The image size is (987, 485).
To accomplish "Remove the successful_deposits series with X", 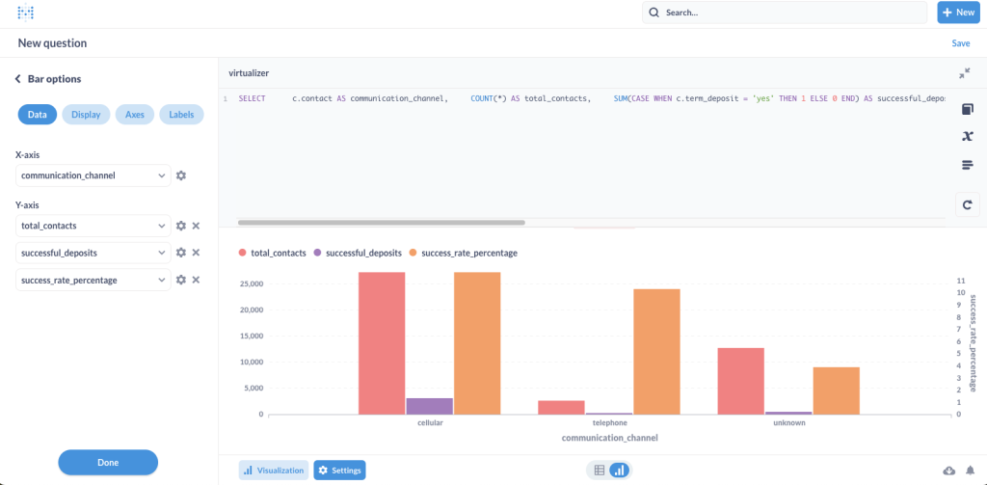I will click(196, 253).
